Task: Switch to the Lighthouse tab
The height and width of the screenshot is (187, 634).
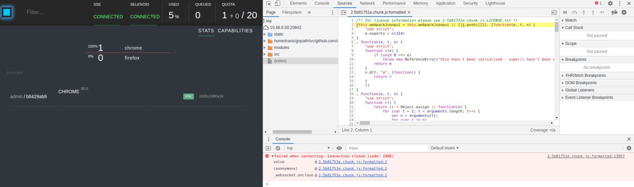Action: point(495,3)
